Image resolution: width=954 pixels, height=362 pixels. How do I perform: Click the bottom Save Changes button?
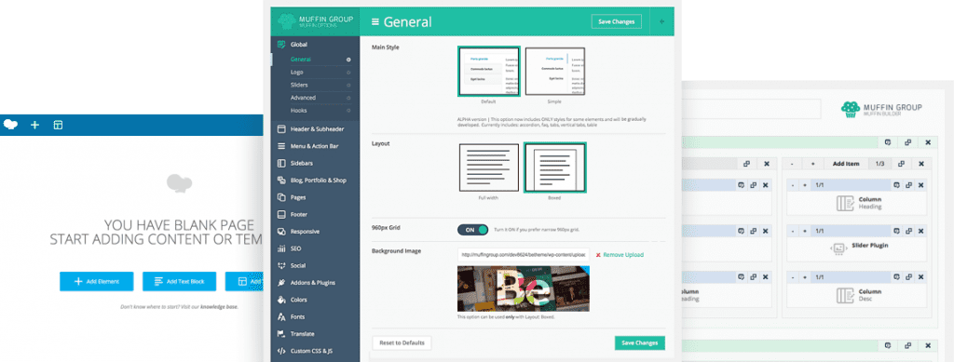click(x=640, y=343)
